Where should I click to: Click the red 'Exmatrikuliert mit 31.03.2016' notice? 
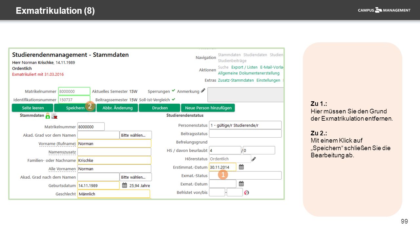38,74
